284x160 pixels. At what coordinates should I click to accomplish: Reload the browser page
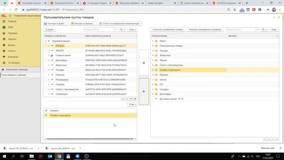16,10
